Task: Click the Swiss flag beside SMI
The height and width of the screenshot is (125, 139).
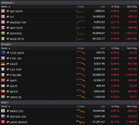Action: click(3, 80)
